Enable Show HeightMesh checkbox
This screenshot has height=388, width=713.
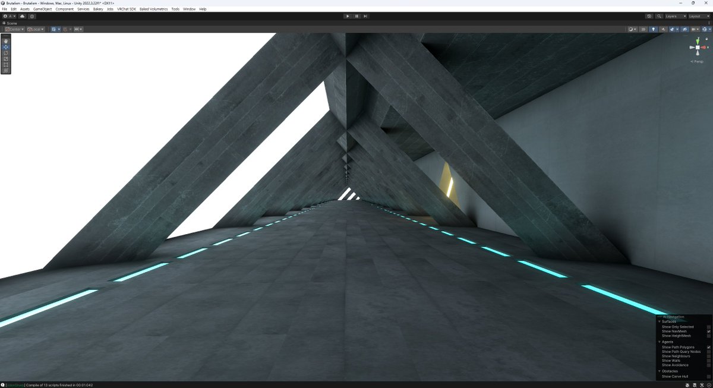click(709, 336)
